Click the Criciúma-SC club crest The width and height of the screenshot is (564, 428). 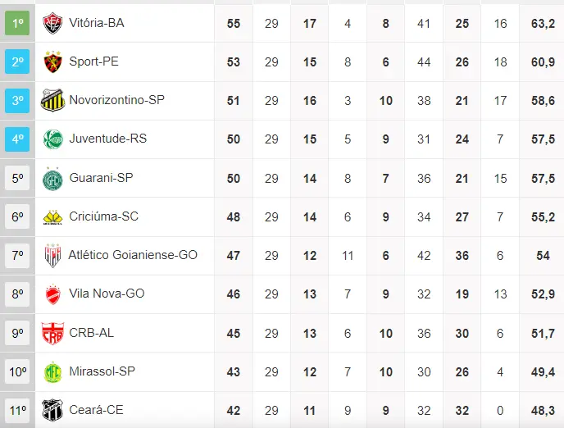(x=53, y=217)
